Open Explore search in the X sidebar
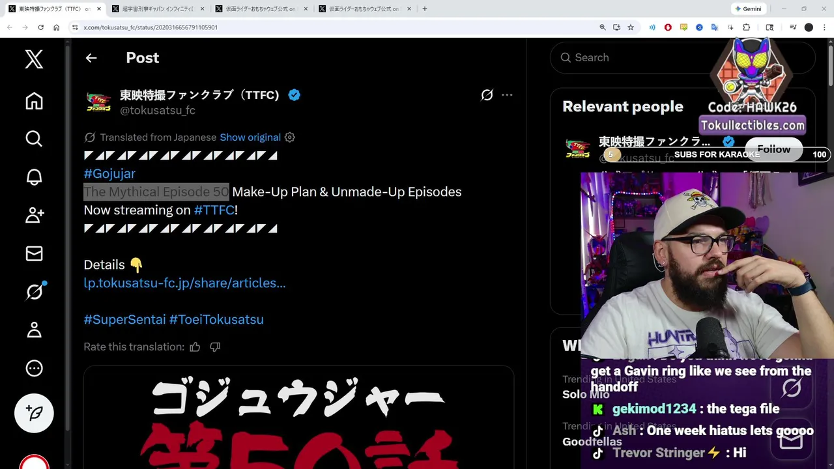The image size is (834, 469). [x=34, y=139]
